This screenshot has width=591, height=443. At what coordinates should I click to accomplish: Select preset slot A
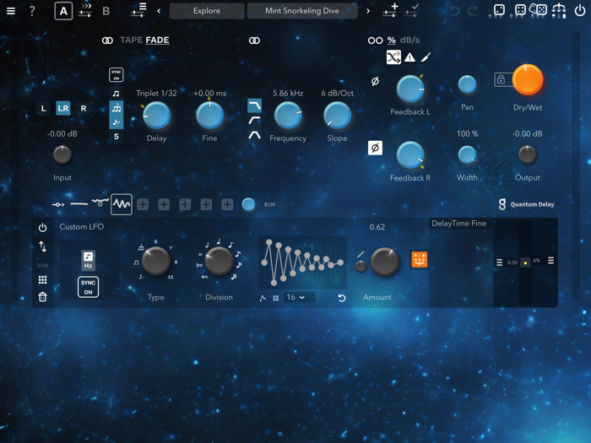tap(63, 11)
